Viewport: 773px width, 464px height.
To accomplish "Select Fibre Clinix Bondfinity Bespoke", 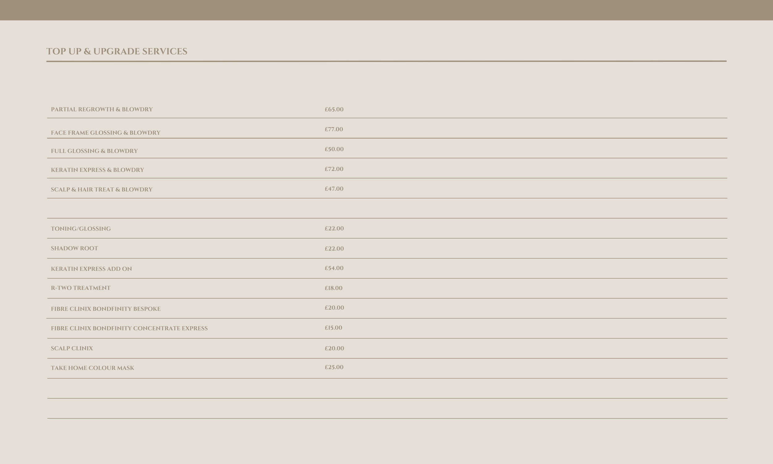I will click(106, 309).
